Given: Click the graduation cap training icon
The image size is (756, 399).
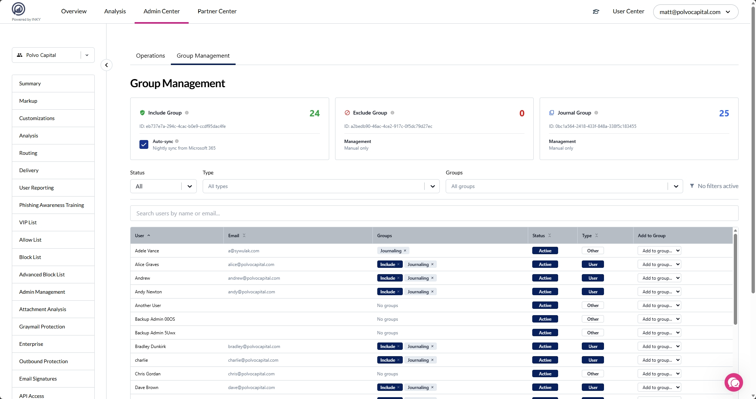Looking at the screenshot, I should click(x=596, y=11).
